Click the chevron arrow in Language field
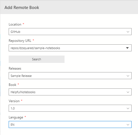Image resolution: width=138 pixels, height=135 pixels. coord(128,125)
